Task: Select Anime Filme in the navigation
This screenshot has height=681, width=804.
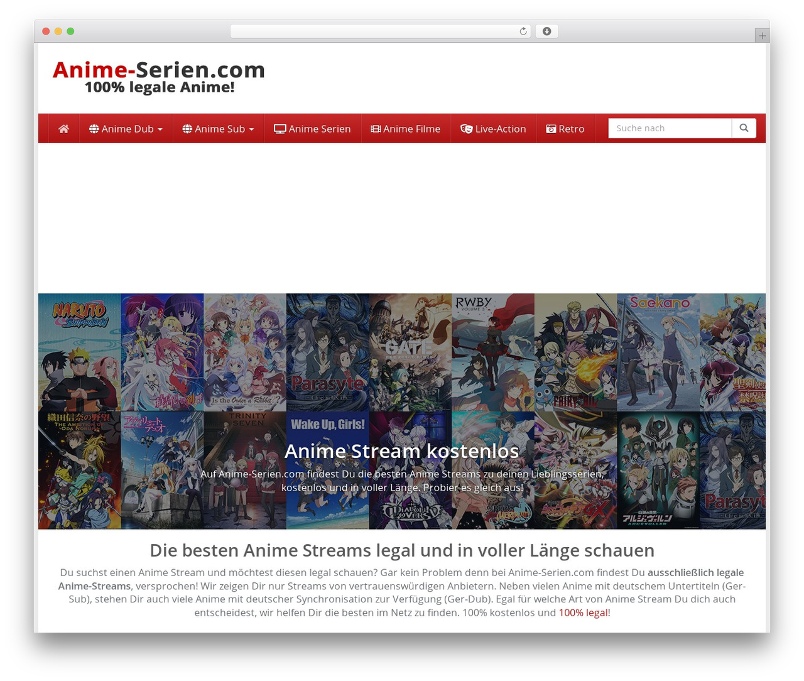Action: coord(406,129)
